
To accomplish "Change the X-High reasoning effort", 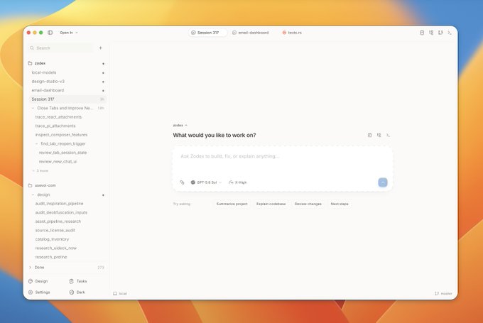I will 238,182.
